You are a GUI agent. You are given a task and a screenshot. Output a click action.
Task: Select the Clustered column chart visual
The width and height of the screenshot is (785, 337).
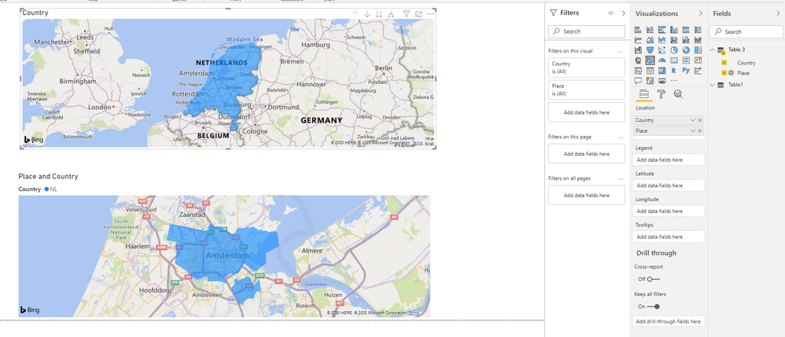674,30
